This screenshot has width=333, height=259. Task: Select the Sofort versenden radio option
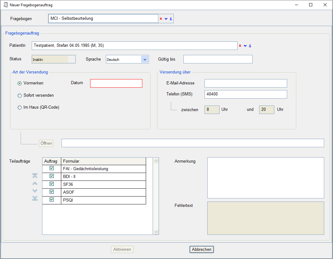[x=20, y=95]
